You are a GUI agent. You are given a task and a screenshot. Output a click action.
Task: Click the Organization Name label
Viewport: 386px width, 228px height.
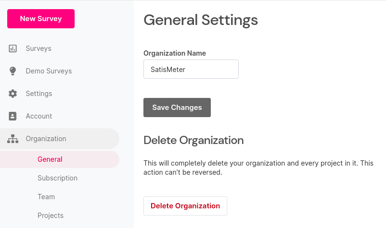coord(175,53)
